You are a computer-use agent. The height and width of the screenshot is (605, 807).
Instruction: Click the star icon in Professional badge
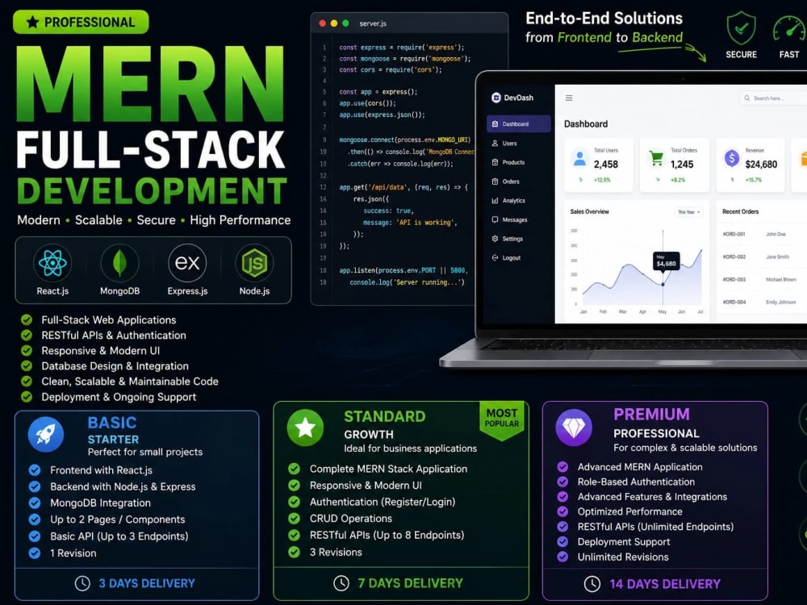pyautogui.click(x=32, y=22)
